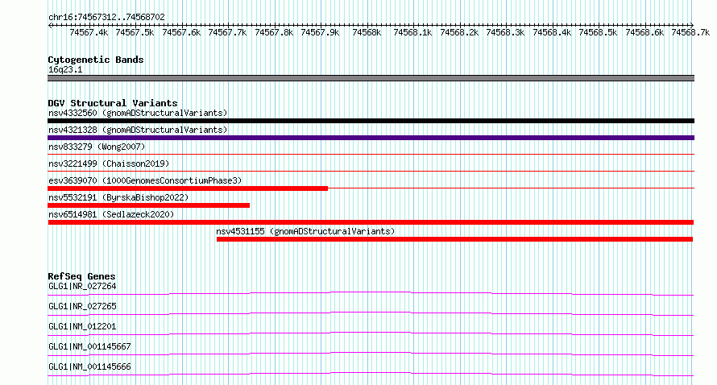
Task: Select transcript label GLG1|NR_027264
Action: coord(82,286)
